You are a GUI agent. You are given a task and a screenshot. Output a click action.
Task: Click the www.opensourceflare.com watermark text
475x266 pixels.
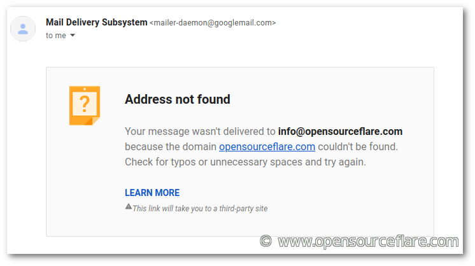(x=368, y=241)
